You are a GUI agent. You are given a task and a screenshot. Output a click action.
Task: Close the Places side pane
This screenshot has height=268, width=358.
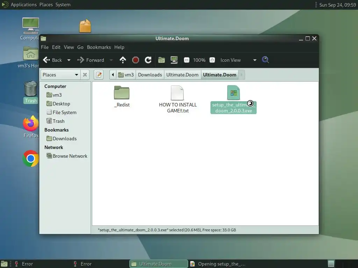coord(85,75)
